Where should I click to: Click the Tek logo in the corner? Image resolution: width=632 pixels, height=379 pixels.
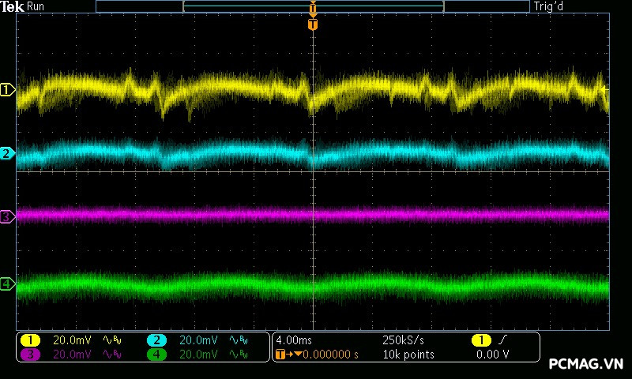coord(13,7)
